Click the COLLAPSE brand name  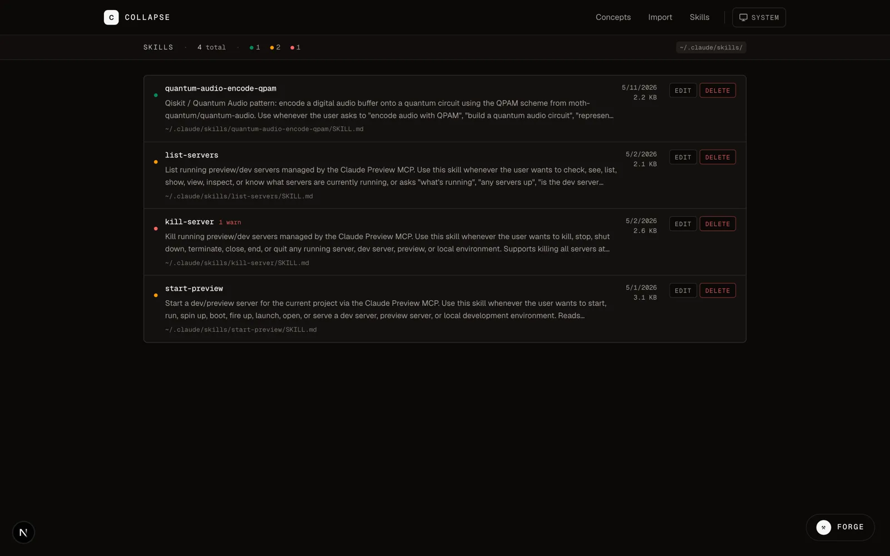(147, 17)
